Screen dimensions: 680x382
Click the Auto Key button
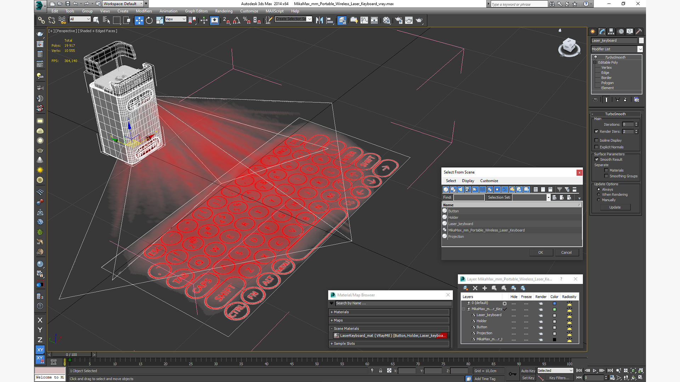coord(528,371)
